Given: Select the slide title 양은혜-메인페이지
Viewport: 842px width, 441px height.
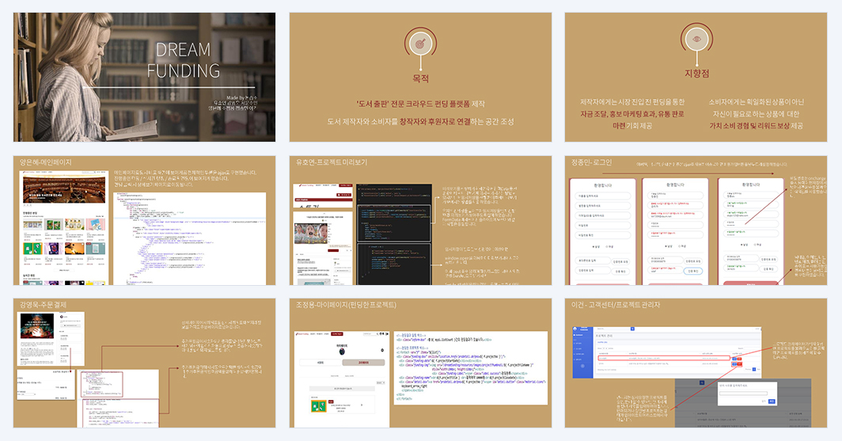Looking at the screenshot, I should tap(46, 162).
